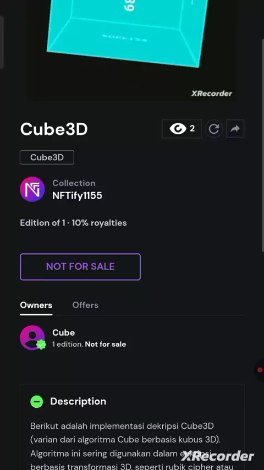The image size is (264, 470).
Task: Click the views count number 2
Action: 192,129
